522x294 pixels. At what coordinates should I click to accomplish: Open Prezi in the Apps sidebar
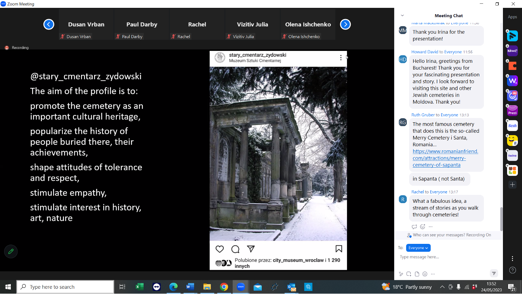coord(512,110)
